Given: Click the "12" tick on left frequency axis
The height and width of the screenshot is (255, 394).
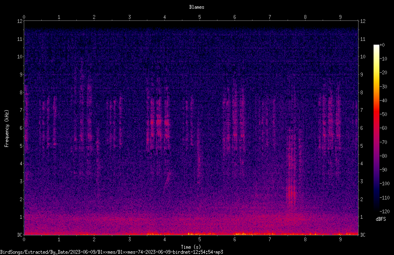Looking at the screenshot, I should click(x=20, y=21).
